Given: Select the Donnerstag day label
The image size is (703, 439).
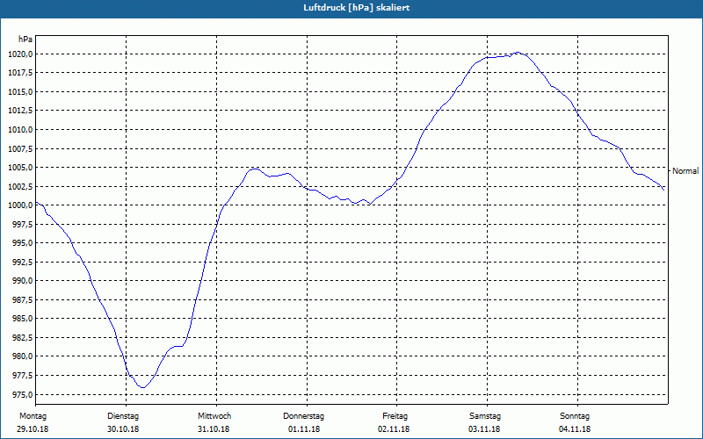Looking at the screenshot, I should pyautogui.click(x=303, y=416).
